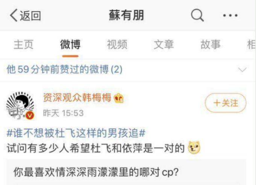
Task: Open the three-dot more options menu
Action: [x=230, y=15]
